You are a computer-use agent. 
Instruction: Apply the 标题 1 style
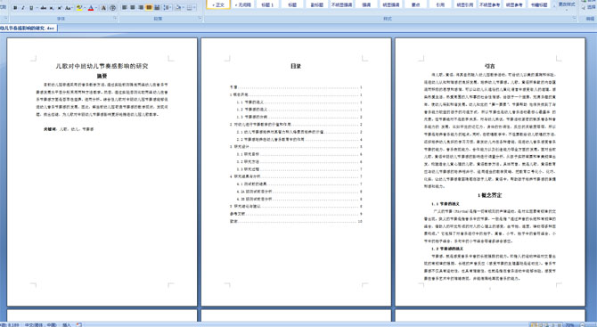pos(267,4)
